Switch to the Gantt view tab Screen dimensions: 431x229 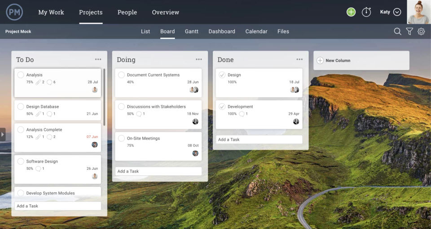[192, 31]
